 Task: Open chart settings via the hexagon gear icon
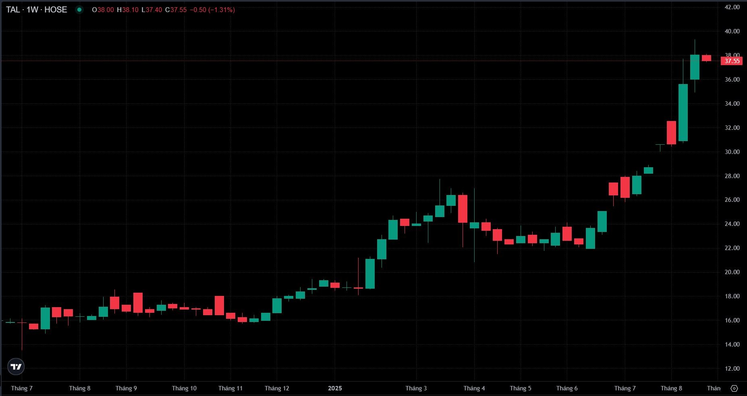[x=734, y=388]
